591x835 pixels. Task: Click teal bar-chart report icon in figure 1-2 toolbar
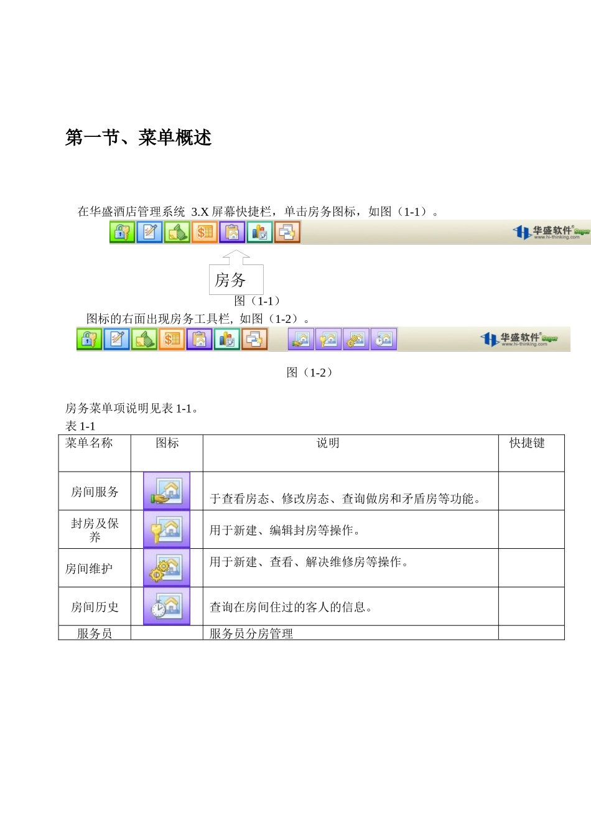[x=226, y=339]
